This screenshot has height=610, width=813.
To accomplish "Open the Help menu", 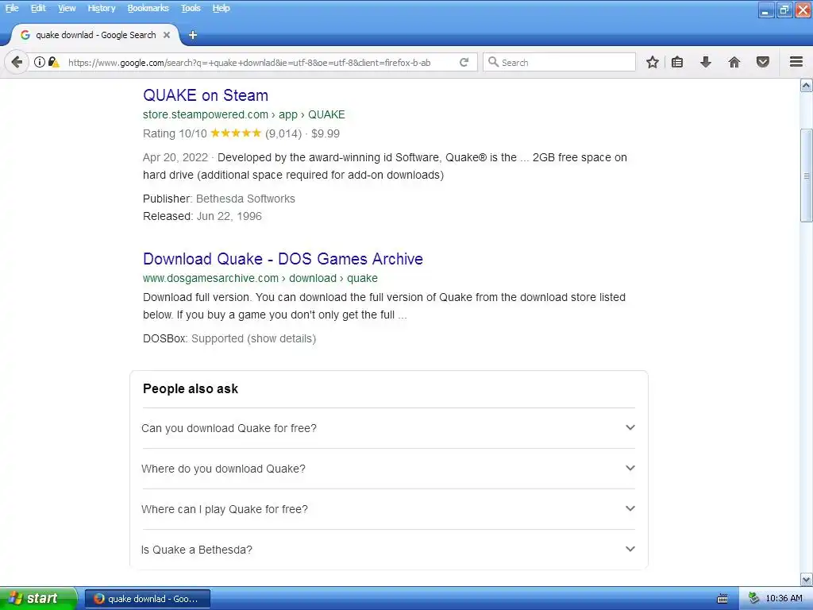I will click(221, 8).
